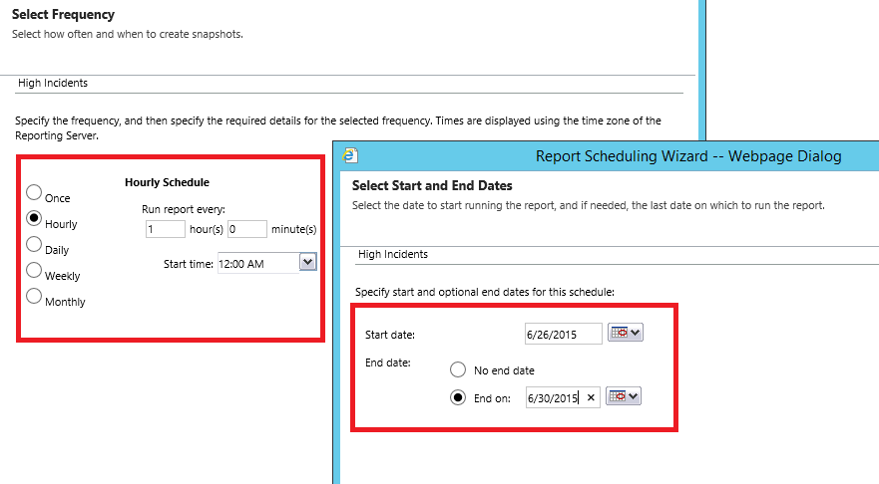The image size is (879, 484).
Task: Click the Report Scheduling Wizard title bar
Action: (688, 155)
